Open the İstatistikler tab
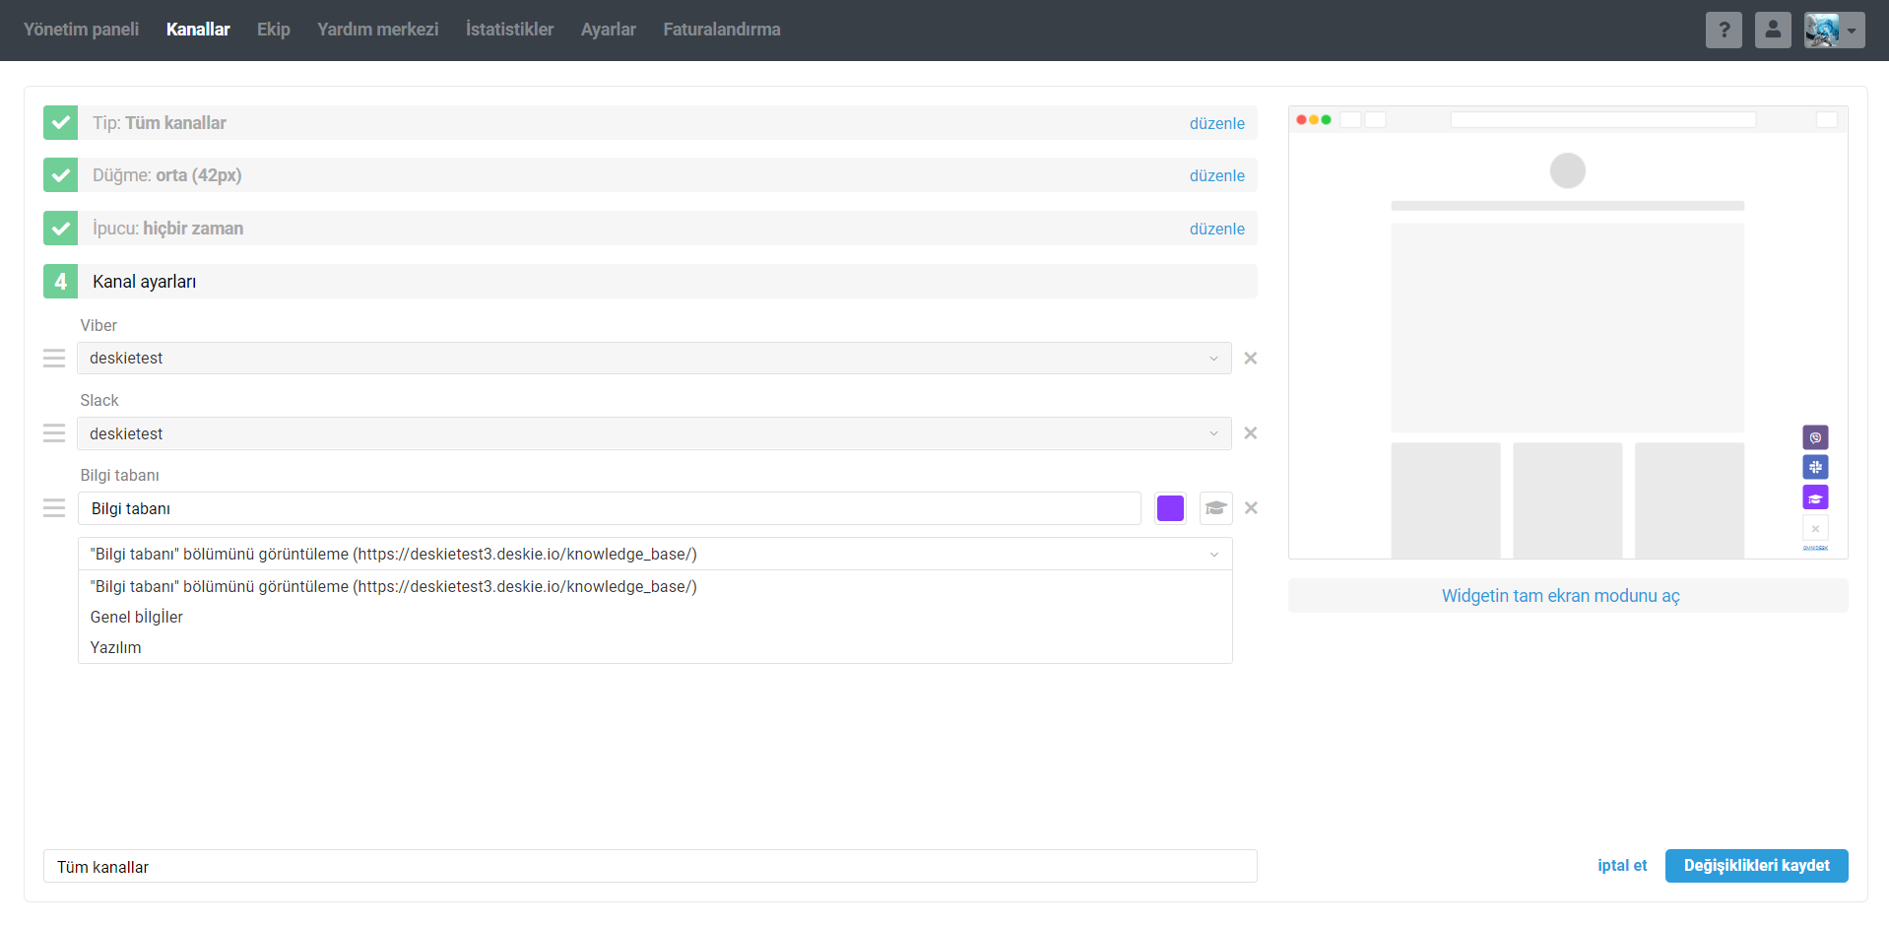 pos(509,30)
